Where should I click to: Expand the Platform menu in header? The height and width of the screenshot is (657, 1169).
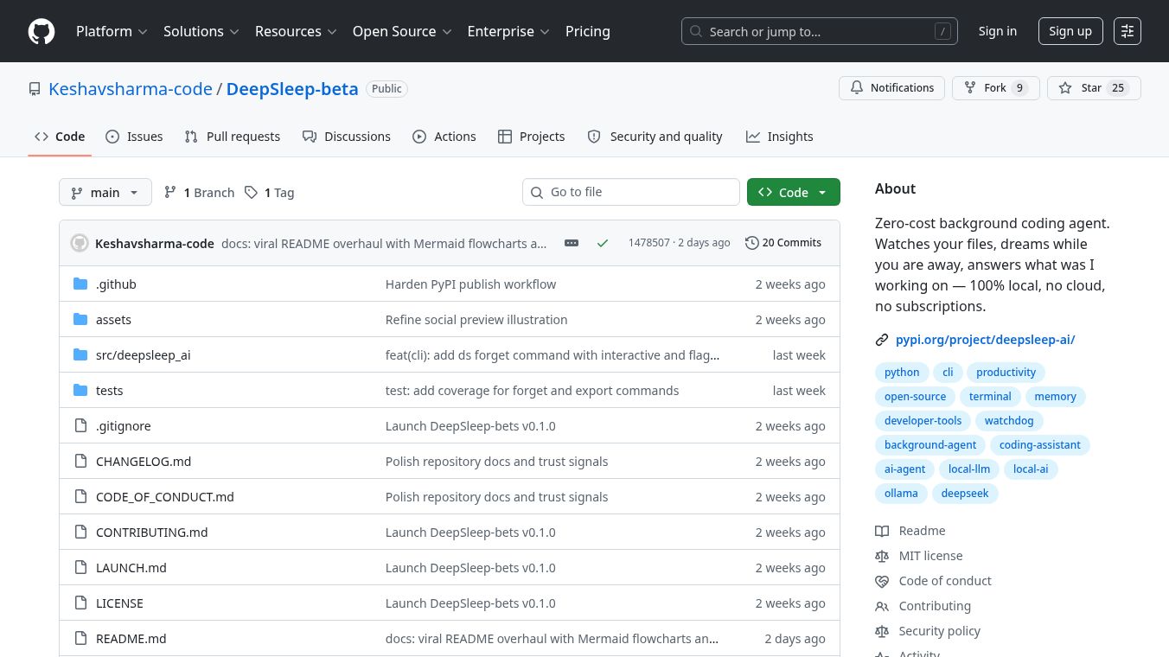pos(112,31)
